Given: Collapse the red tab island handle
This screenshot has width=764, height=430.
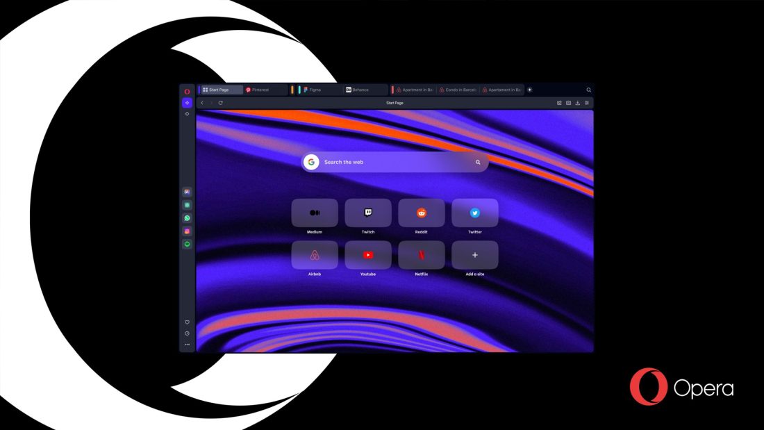Looking at the screenshot, I should coord(392,90).
